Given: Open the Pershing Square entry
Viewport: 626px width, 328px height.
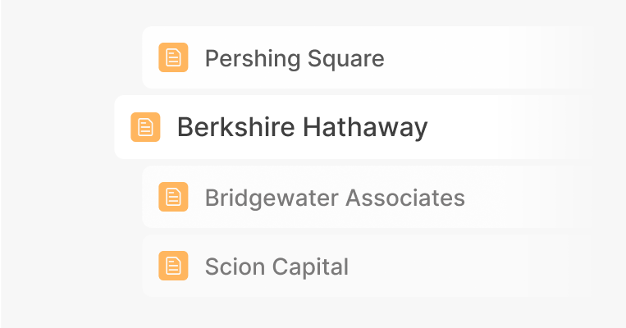Looking at the screenshot, I should coord(294,58).
